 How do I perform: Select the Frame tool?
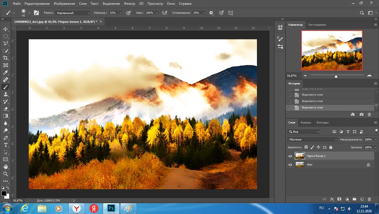(x=5, y=65)
